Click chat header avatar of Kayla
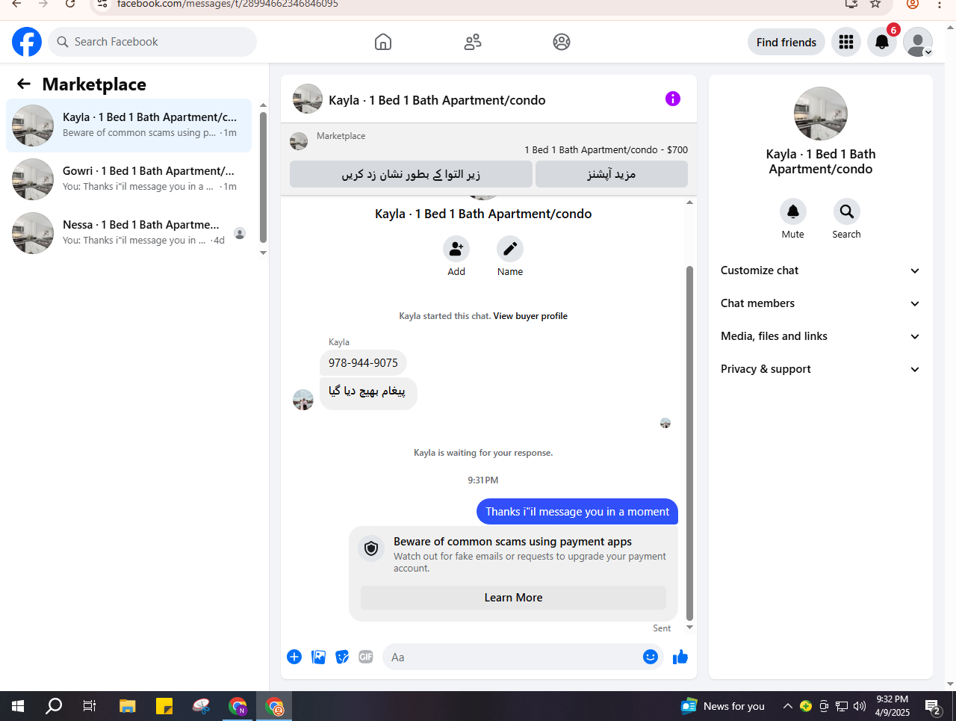956x721 pixels. 308,99
